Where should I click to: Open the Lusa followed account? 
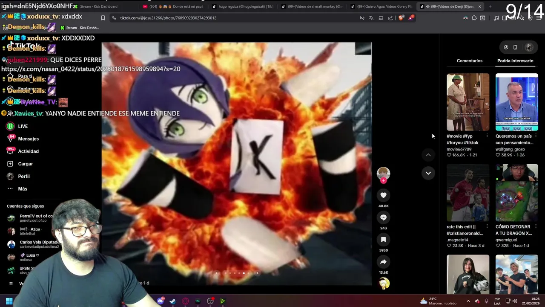tap(23, 257)
